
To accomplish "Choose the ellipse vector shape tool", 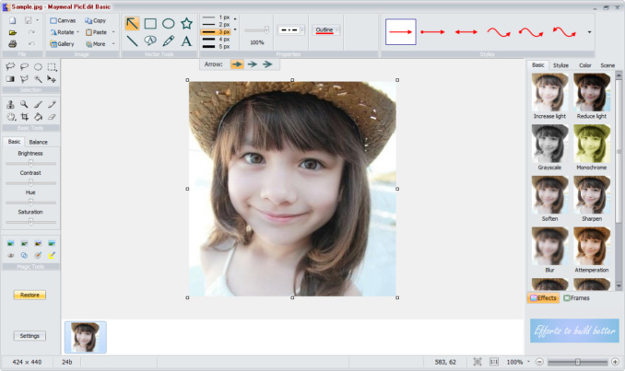I will tap(169, 24).
